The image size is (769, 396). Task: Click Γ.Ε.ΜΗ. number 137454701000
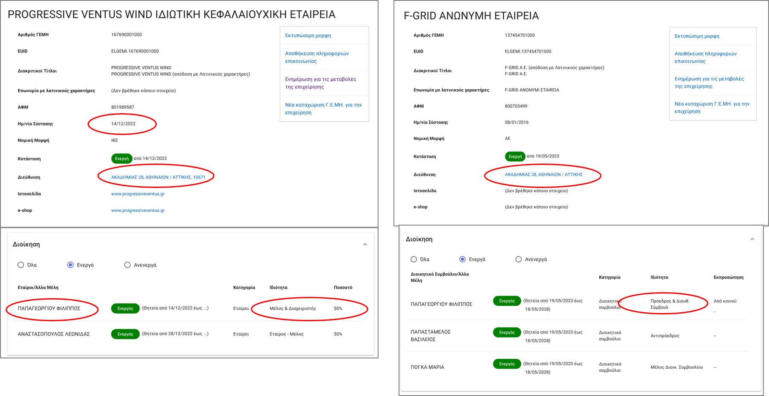pos(520,35)
